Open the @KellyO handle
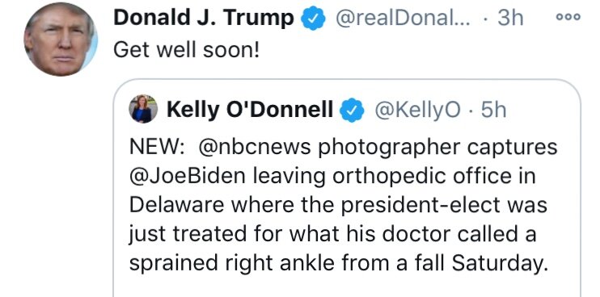 [x=418, y=111]
